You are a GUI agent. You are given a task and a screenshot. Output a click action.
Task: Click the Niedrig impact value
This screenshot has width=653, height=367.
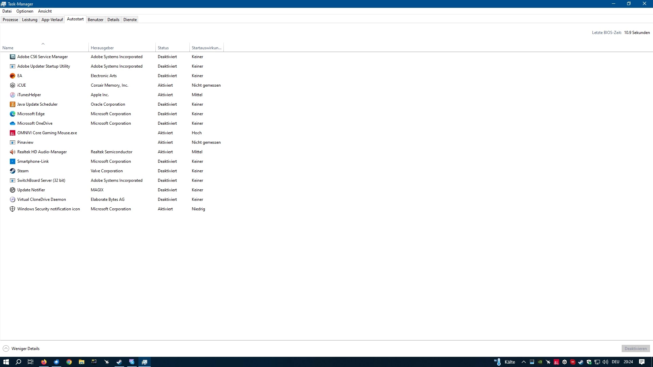198,209
